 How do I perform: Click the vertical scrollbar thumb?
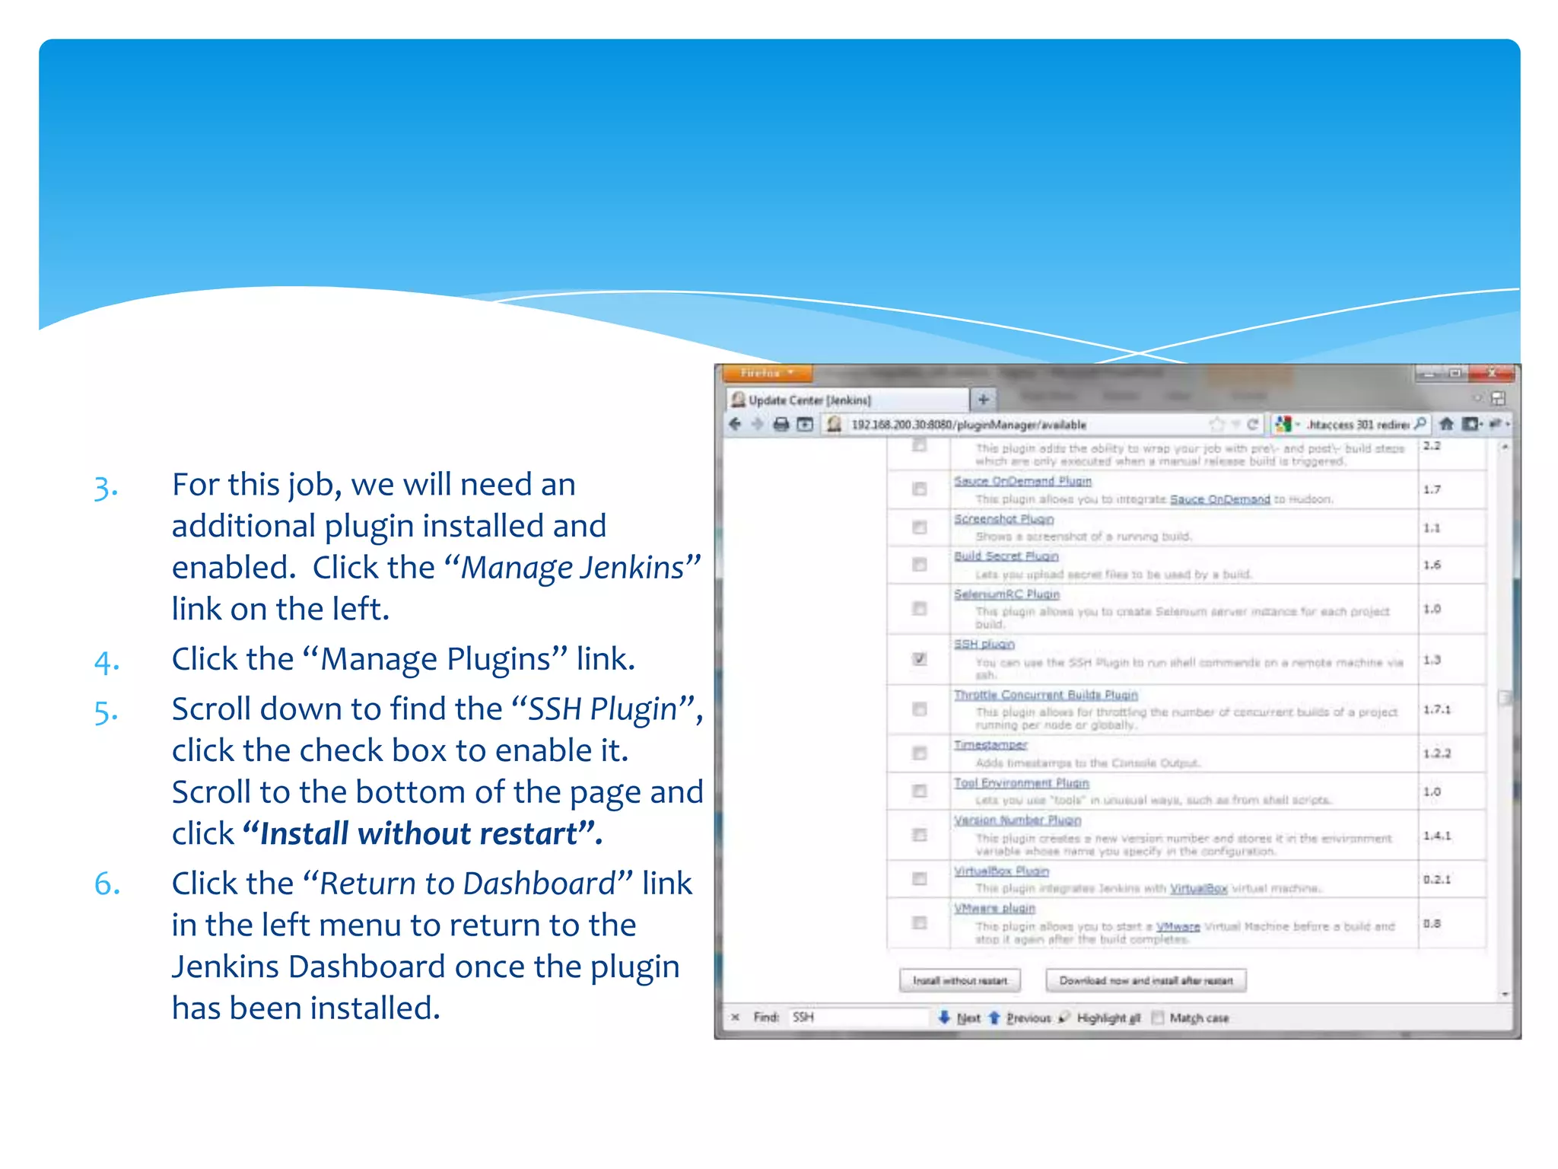1504,699
